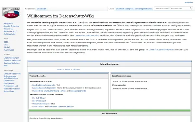Open the Virtuellen Datenschutzbüros link

click(61, 107)
